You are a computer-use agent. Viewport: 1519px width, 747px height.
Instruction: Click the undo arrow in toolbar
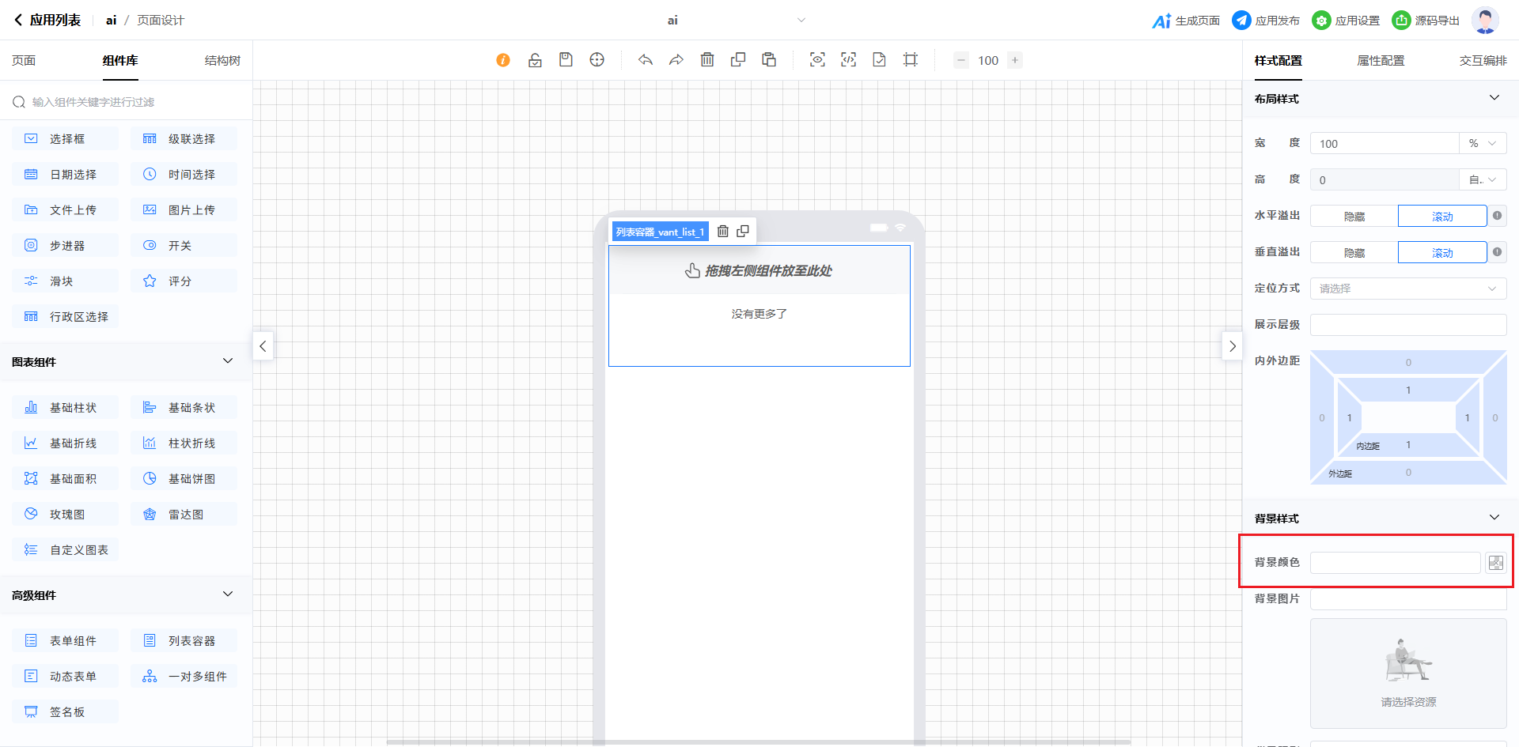[x=646, y=60]
